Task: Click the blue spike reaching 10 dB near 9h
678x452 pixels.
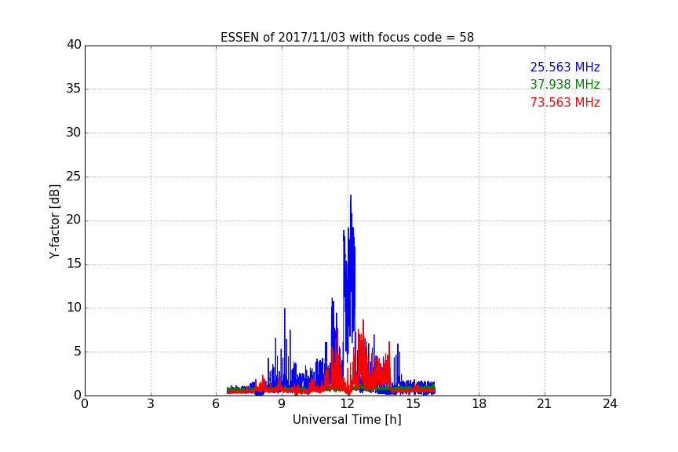Action: pos(285,309)
